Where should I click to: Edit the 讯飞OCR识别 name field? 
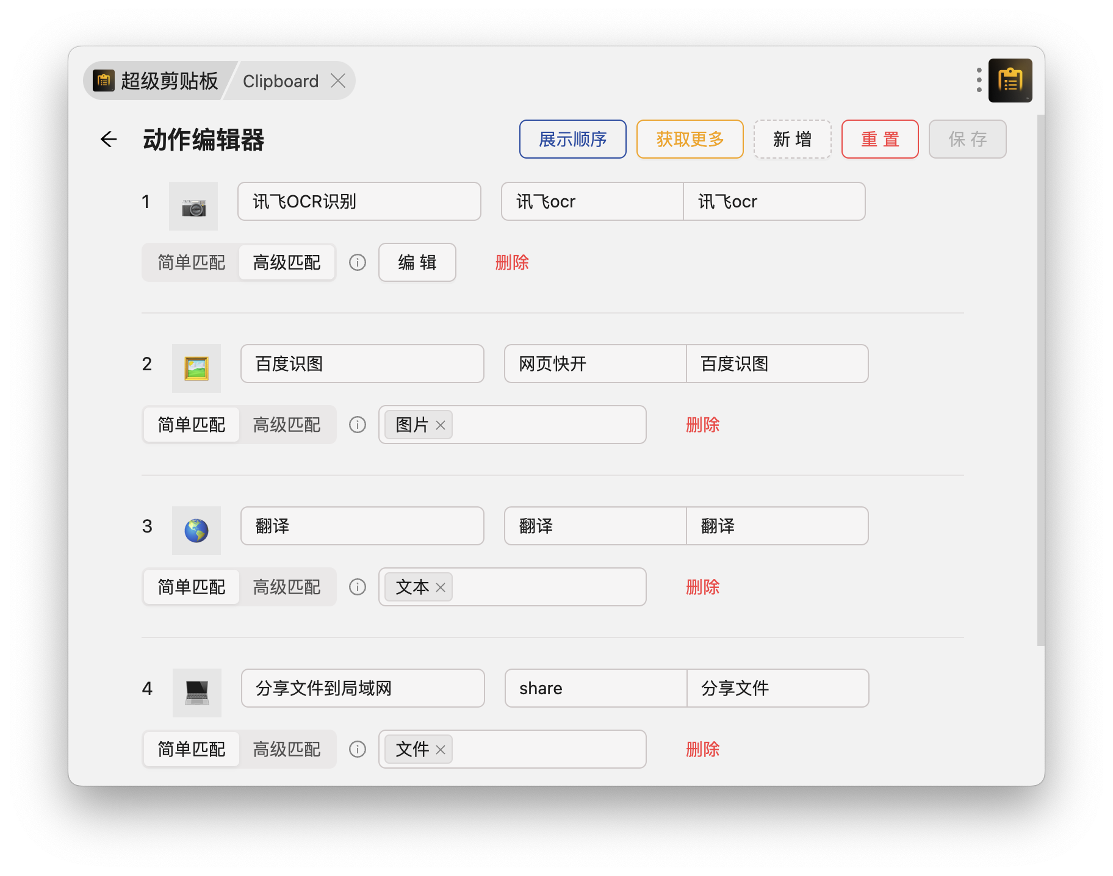click(x=359, y=201)
